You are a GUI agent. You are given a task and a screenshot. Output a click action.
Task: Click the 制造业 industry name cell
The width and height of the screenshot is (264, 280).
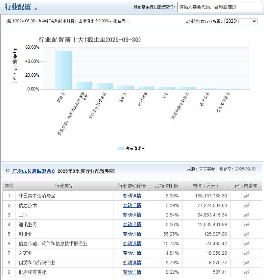(64, 234)
